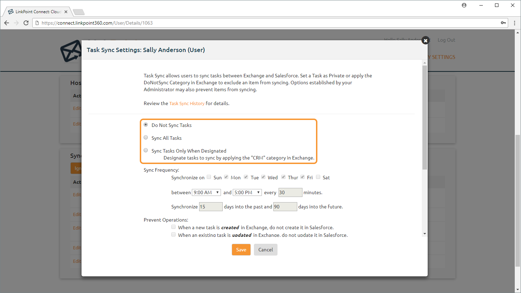
Task: Click page scrollbar up arrow
Action: tap(518, 33)
